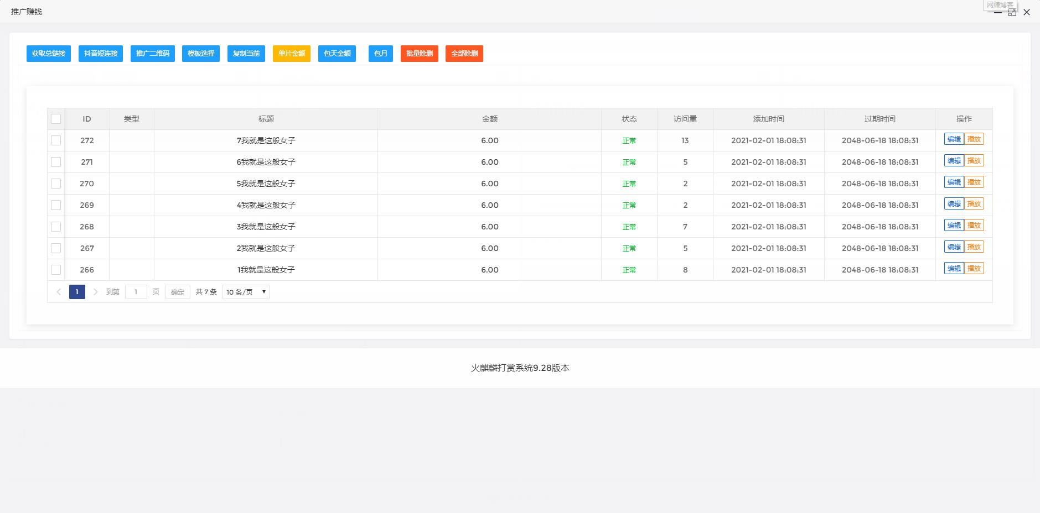Click 播放 for row ID 269
This screenshot has width=1040, height=513.
click(x=974, y=204)
